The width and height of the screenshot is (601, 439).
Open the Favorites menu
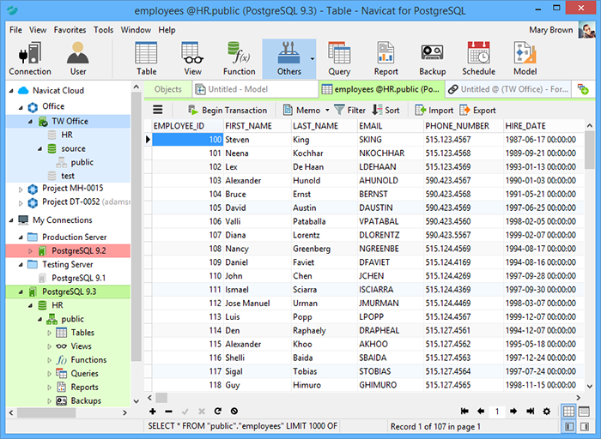(x=70, y=30)
